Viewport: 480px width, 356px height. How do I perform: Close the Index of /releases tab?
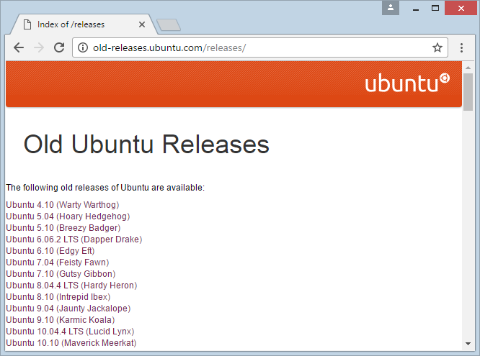pyautogui.click(x=142, y=24)
